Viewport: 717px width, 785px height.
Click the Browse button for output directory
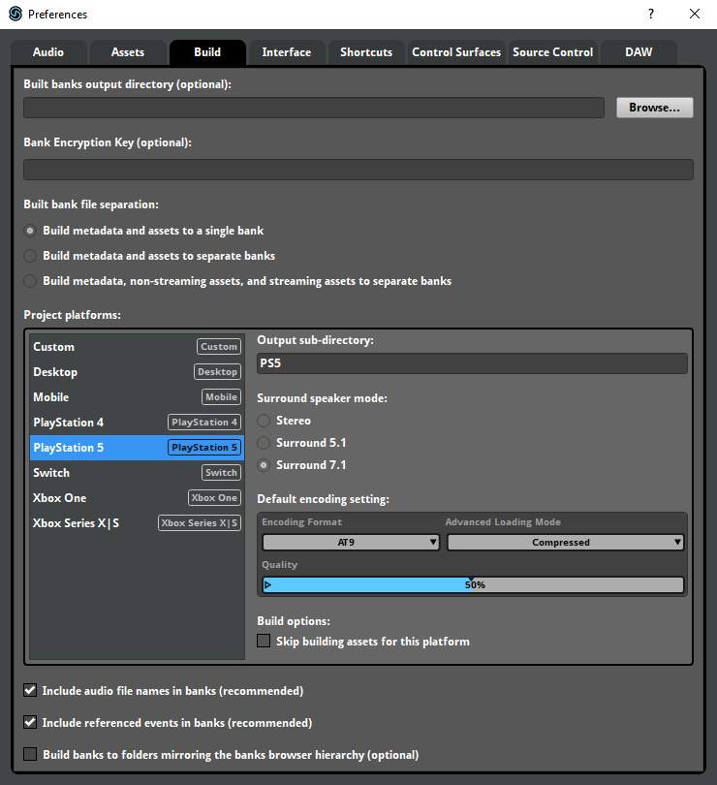(x=654, y=107)
